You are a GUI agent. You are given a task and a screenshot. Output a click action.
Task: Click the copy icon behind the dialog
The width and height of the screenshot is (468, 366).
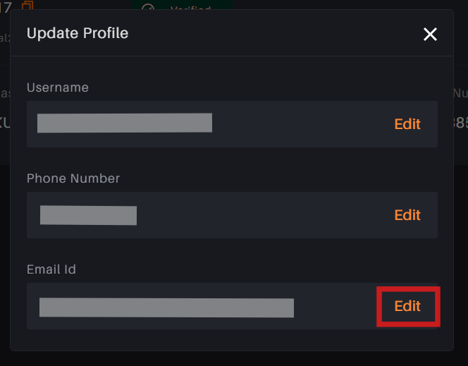pyautogui.click(x=27, y=6)
